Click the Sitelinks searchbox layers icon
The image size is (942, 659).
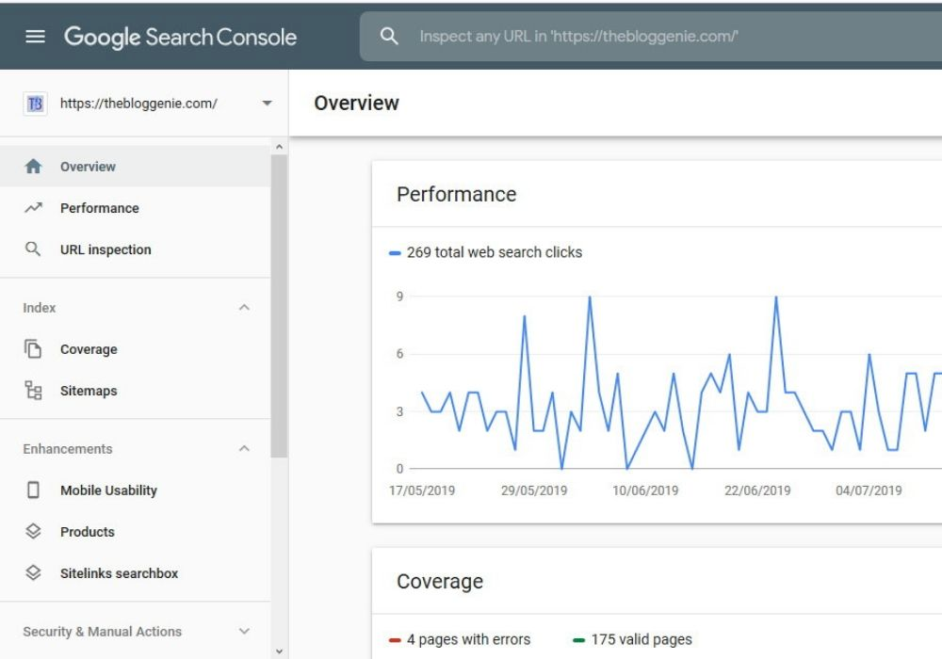point(34,573)
